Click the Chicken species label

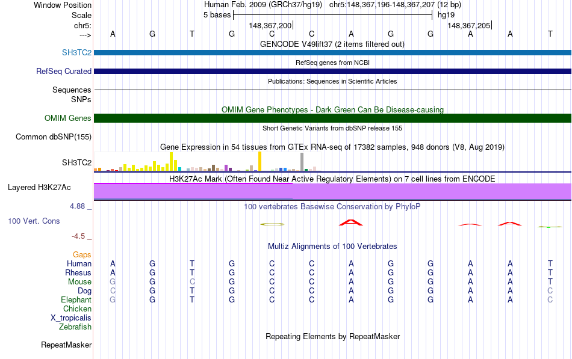click(x=77, y=308)
